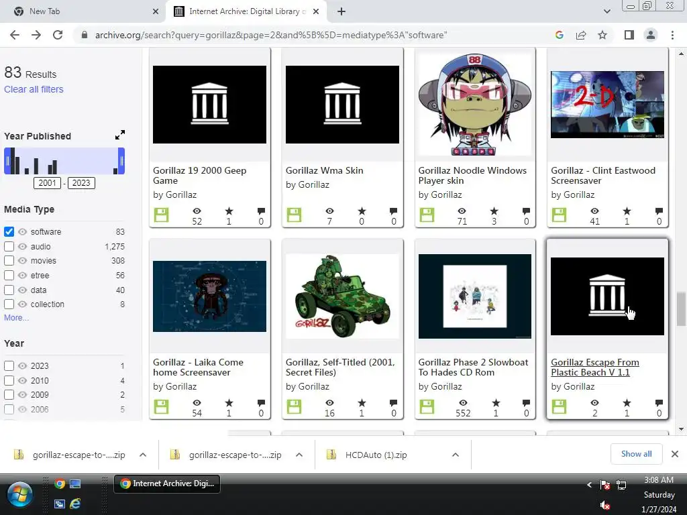The height and width of the screenshot is (515, 687).
Task: Check the audio media type filter
Action: pos(9,247)
